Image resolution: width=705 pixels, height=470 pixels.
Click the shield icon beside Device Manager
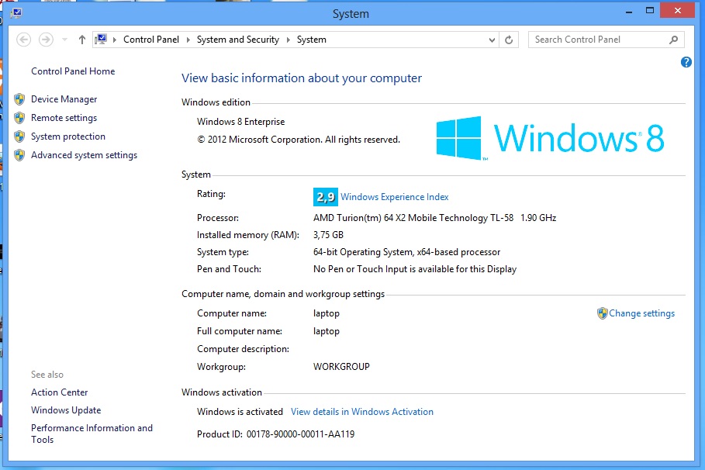(x=19, y=99)
